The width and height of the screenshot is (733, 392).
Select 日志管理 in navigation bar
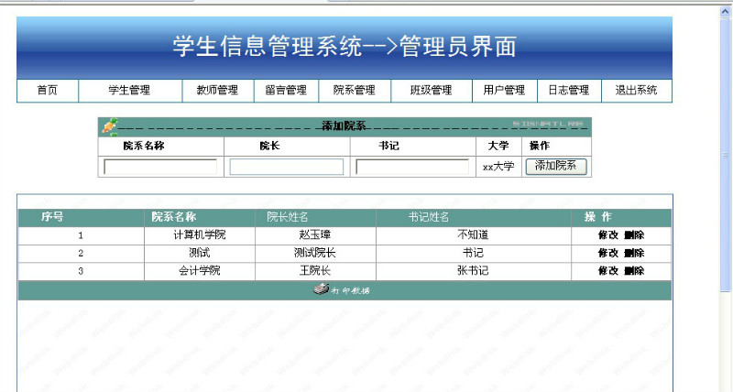[568, 90]
